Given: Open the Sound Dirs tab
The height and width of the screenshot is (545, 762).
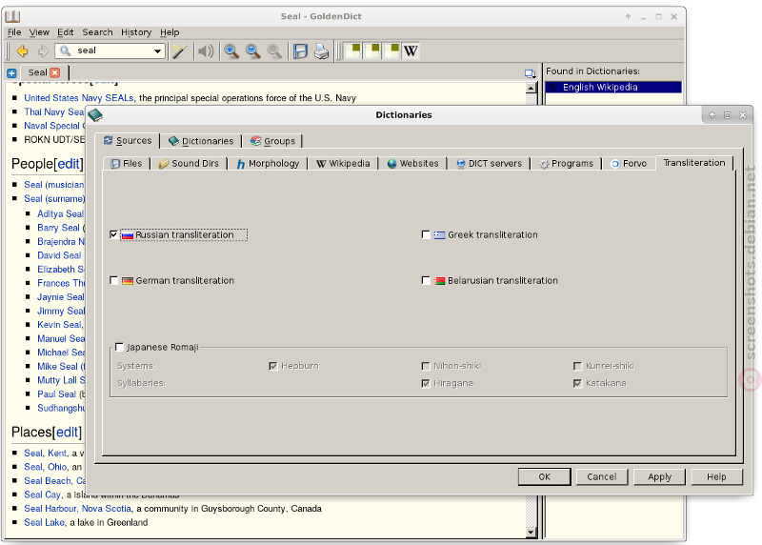Looking at the screenshot, I should click(189, 163).
